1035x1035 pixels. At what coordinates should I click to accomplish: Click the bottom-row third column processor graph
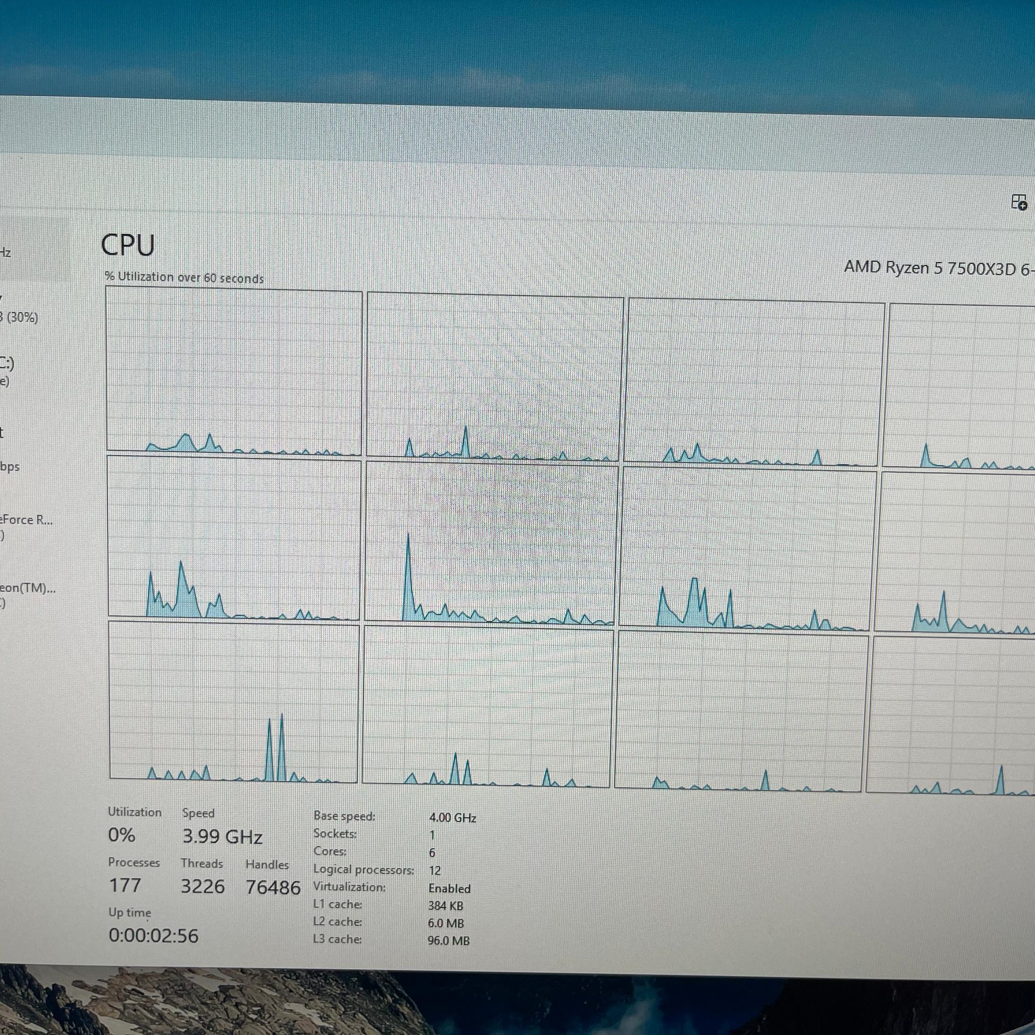coord(741,712)
